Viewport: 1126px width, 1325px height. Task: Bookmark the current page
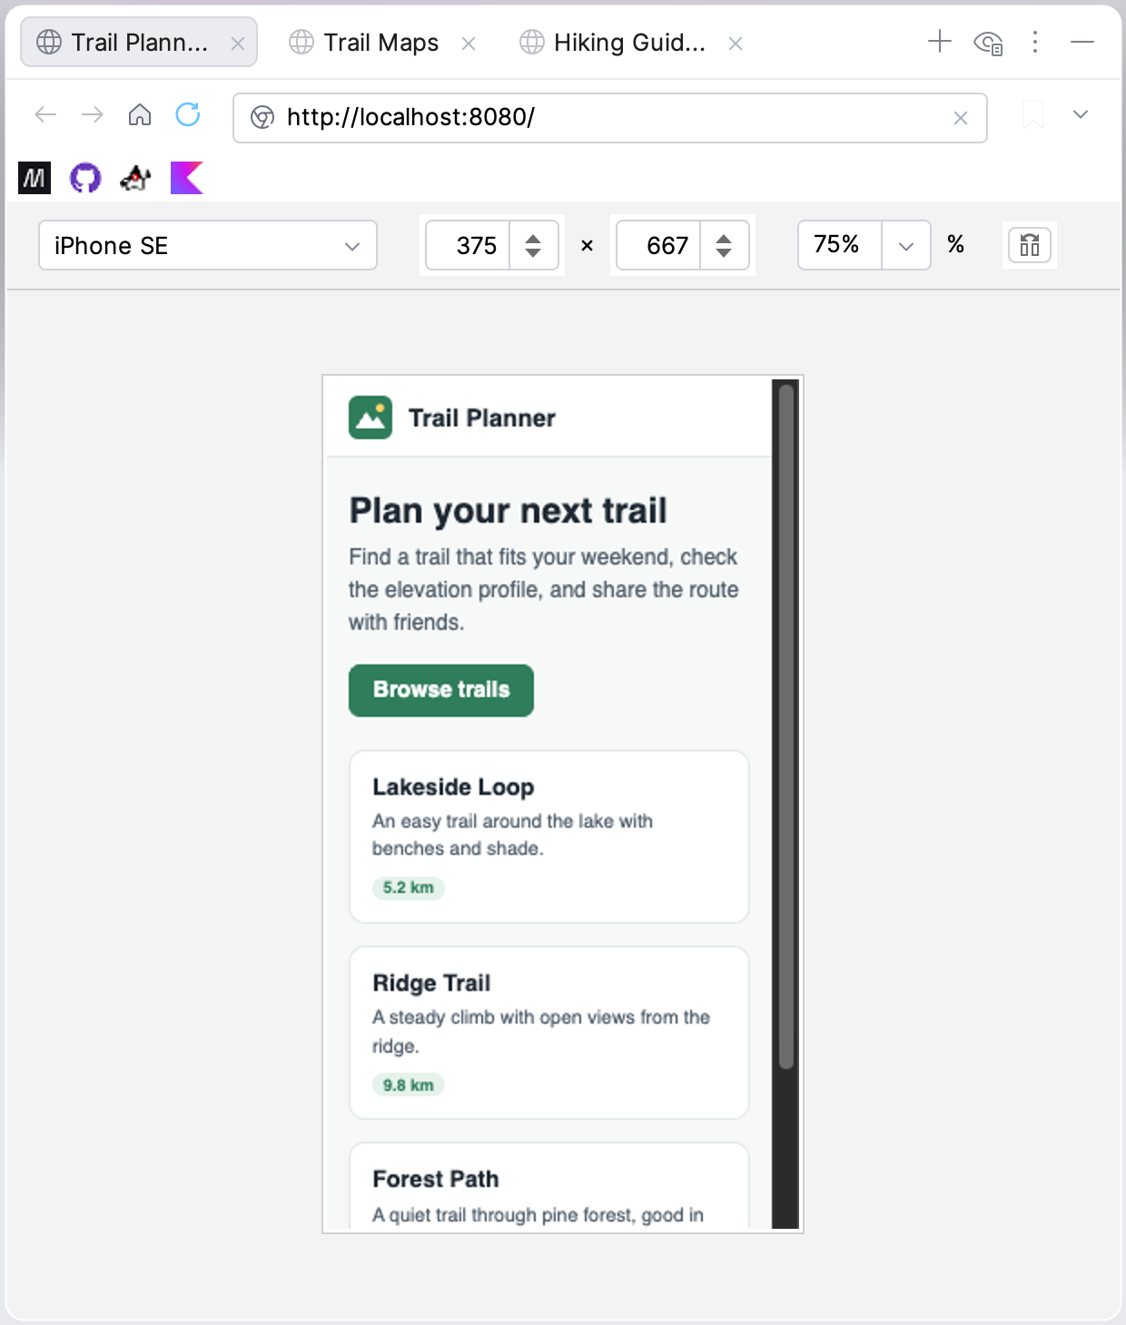[1033, 115]
